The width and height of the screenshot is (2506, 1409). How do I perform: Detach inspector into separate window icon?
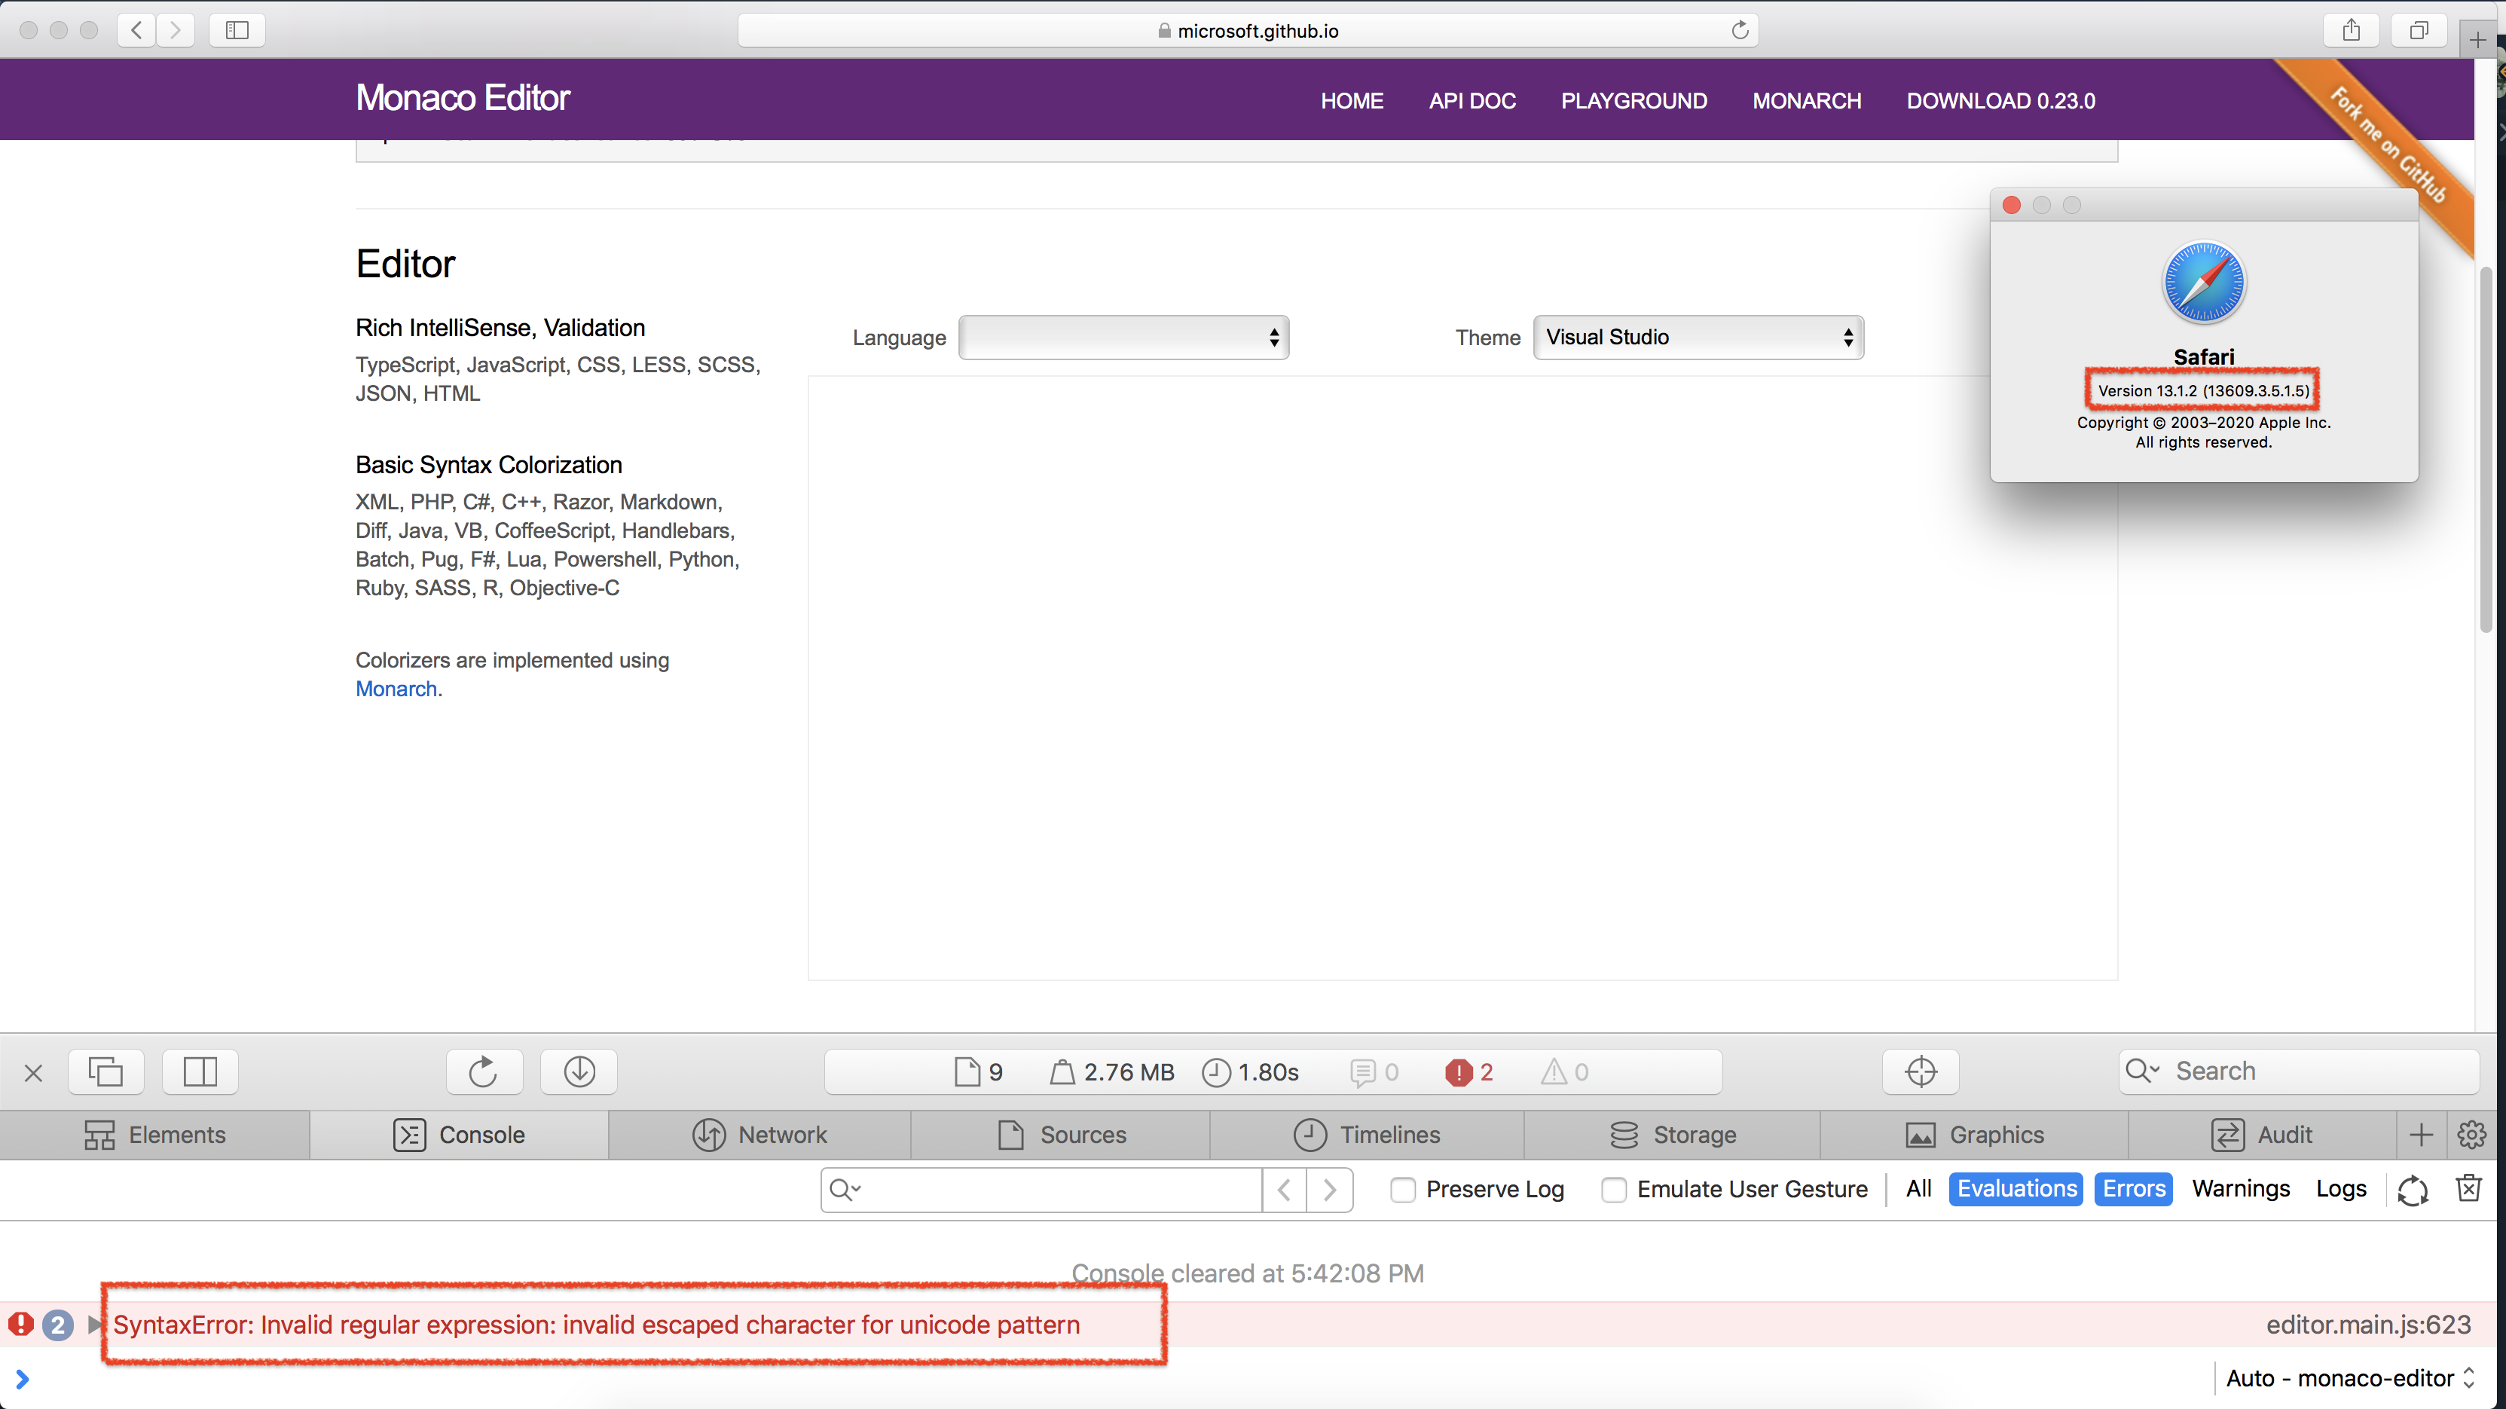tap(106, 1071)
